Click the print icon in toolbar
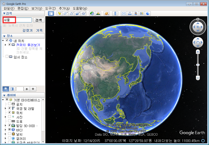 click(x=130, y=14)
